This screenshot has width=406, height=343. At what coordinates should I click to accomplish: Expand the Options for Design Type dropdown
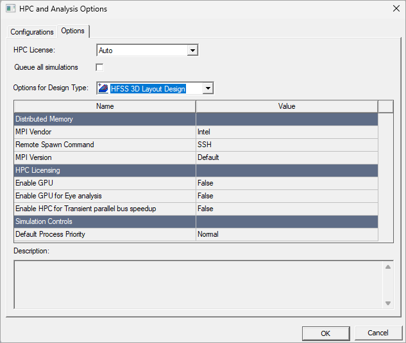pos(208,88)
